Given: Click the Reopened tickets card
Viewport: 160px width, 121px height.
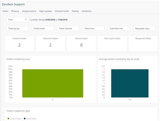Looking at the screenshot, I should (143, 43).
